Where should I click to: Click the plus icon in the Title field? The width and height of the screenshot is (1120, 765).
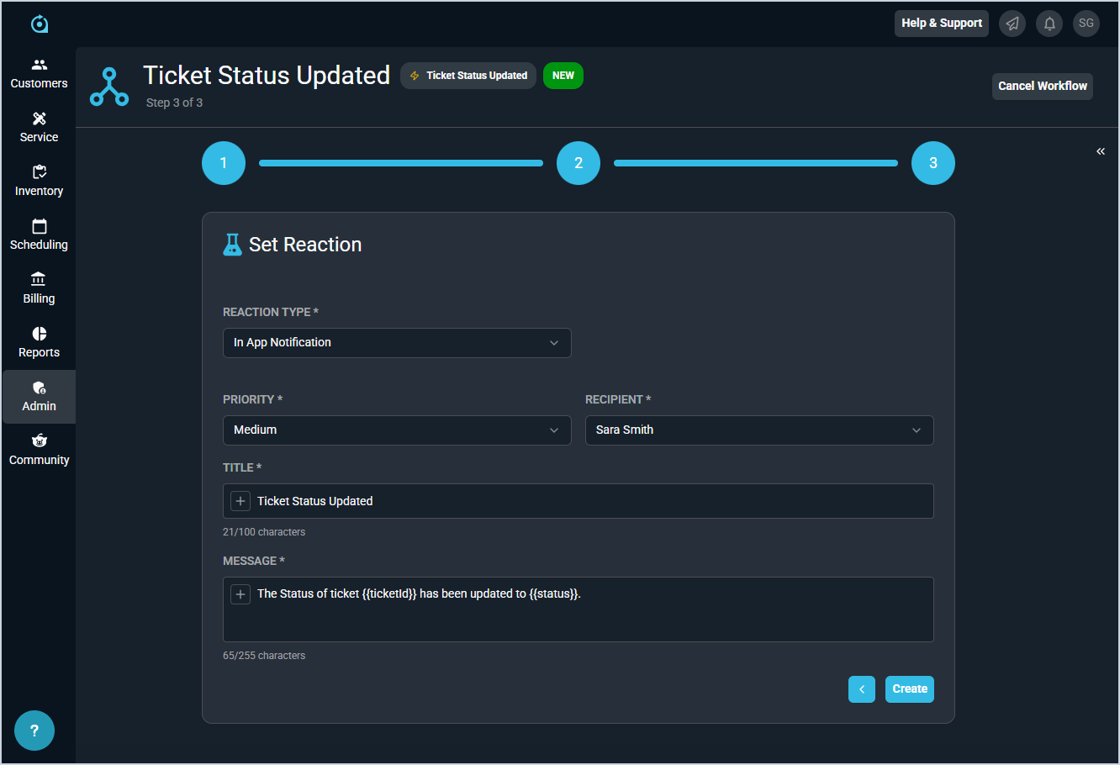pos(240,501)
